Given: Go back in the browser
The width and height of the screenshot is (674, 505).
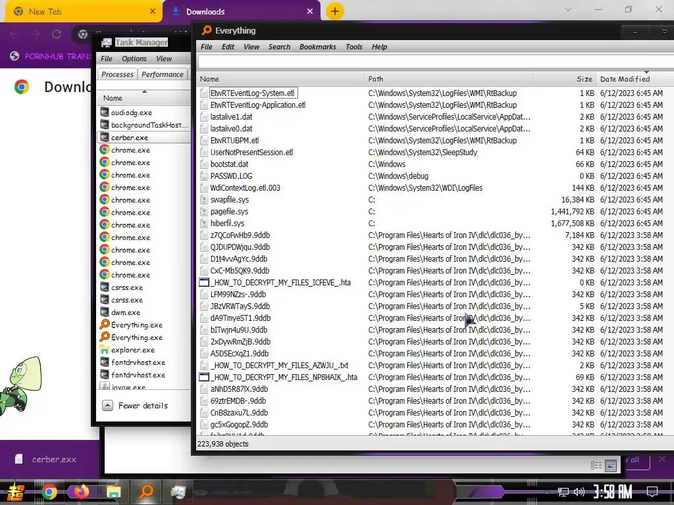Looking at the screenshot, I should click(14, 34).
